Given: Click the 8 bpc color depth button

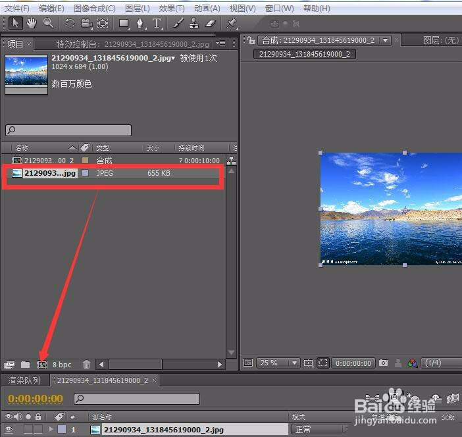Looking at the screenshot, I should [62, 365].
